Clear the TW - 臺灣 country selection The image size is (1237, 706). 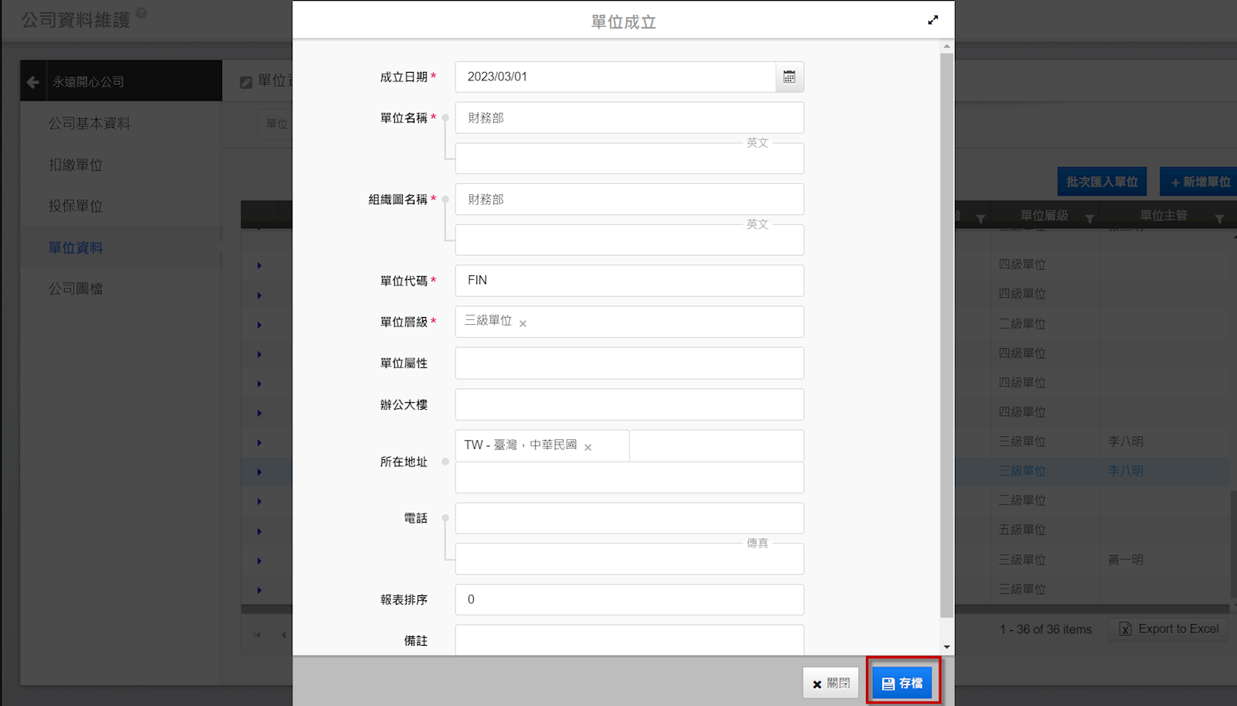pos(588,447)
